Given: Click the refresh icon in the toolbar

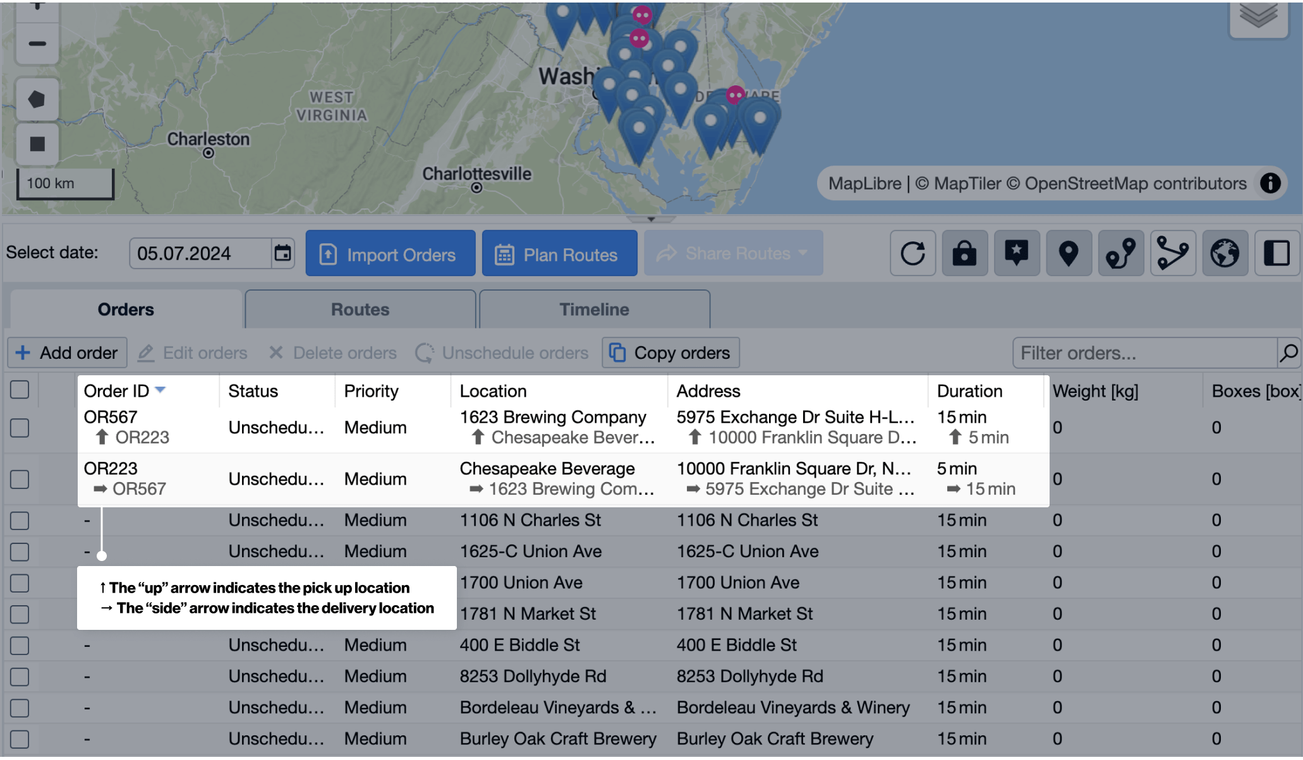Looking at the screenshot, I should click(912, 253).
